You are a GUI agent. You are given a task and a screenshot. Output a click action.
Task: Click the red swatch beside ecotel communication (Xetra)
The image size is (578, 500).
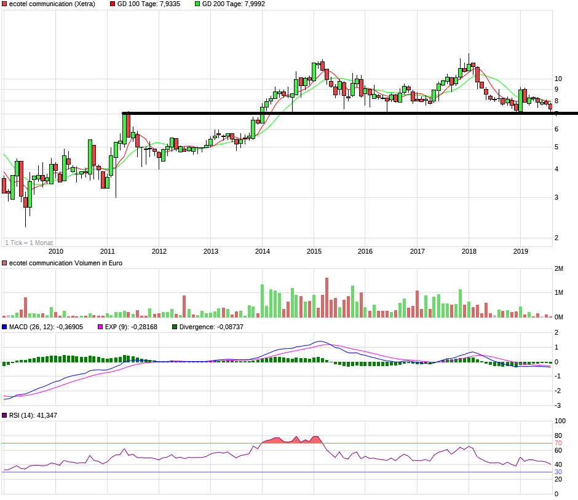pos(5,4)
